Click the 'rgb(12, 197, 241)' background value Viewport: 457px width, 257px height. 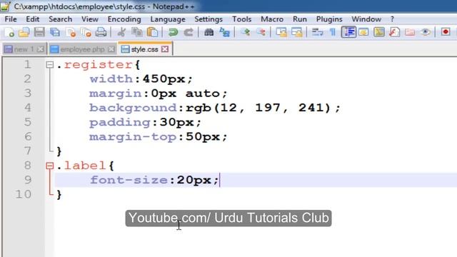tap(258, 108)
